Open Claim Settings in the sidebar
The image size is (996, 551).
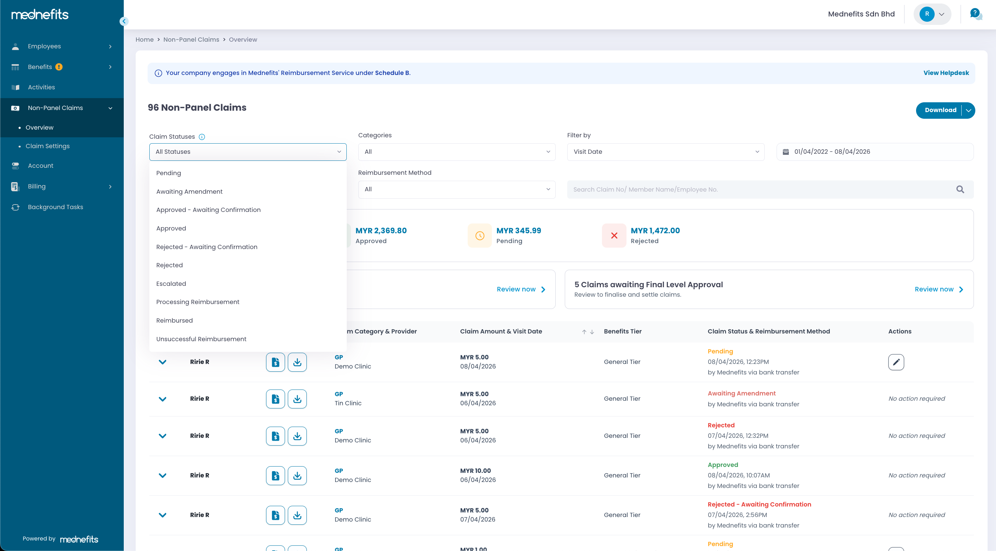click(48, 146)
